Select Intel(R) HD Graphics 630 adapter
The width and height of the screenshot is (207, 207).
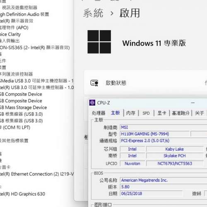point(22,194)
